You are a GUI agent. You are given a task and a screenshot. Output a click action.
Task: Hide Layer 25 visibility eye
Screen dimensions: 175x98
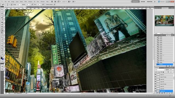point(155,89)
